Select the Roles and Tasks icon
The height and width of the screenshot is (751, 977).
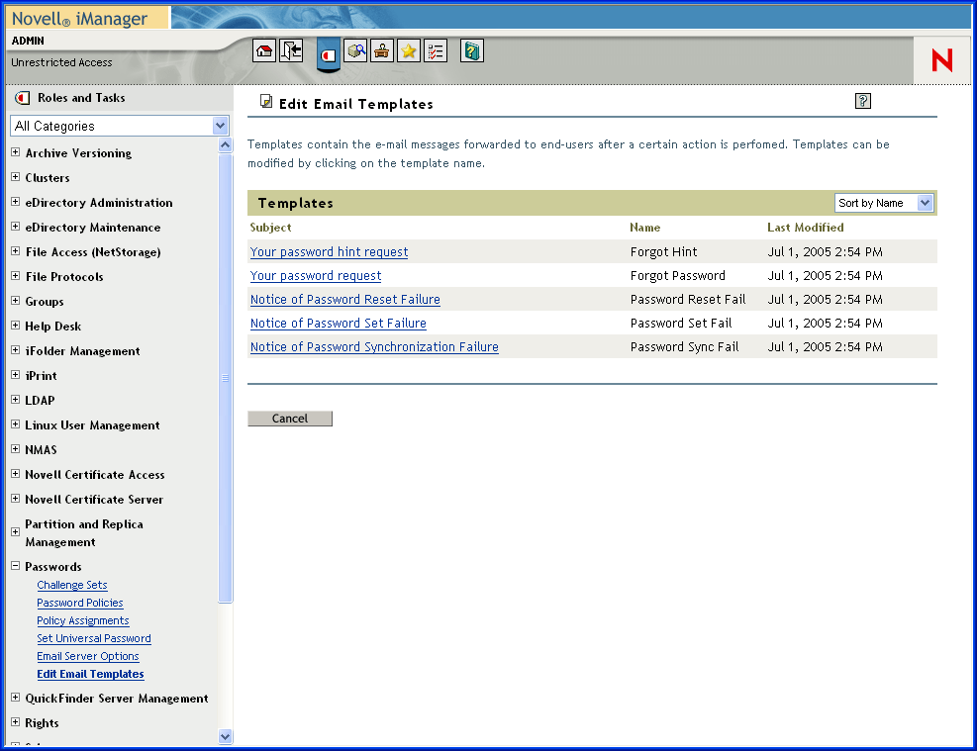(328, 54)
